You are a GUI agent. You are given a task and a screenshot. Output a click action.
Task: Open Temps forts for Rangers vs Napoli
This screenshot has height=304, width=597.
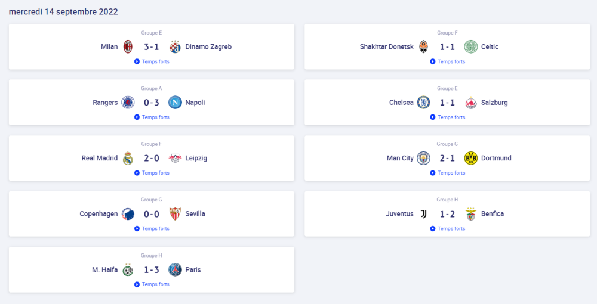coord(152,117)
